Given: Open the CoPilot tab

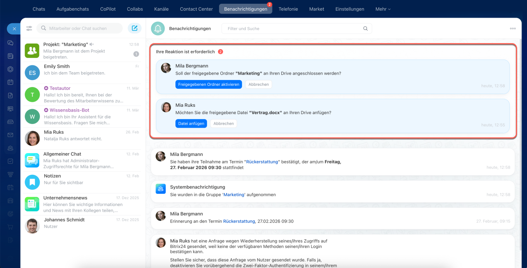Looking at the screenshot, I should (108, 9).
